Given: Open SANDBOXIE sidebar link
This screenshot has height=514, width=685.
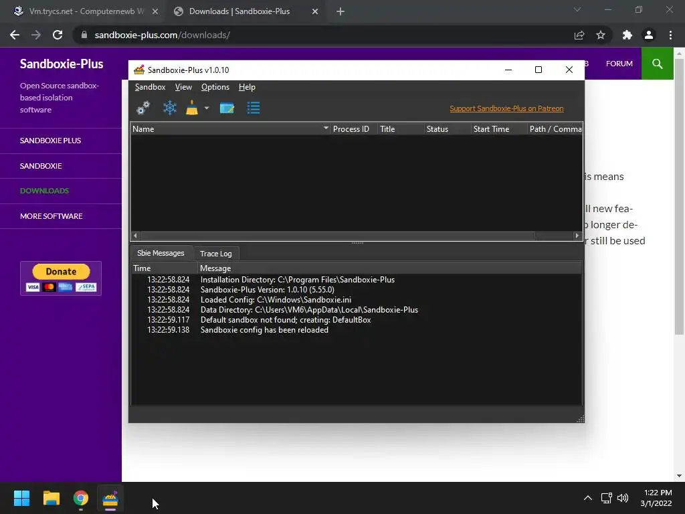Looking at the screenshot, I should 41,166.
